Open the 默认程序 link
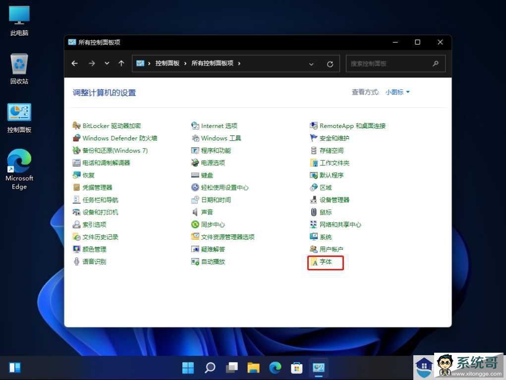 (332, 175)
